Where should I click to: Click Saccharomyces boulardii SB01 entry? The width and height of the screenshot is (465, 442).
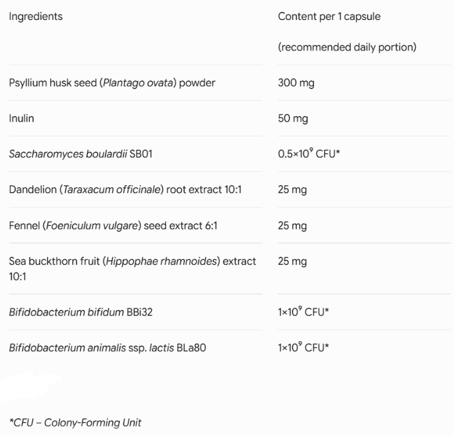(x=81, y=154)
